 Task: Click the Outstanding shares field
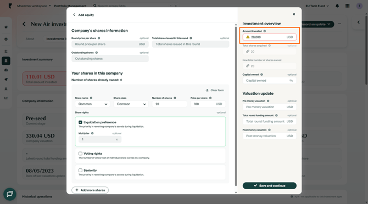tap(110, 59)
